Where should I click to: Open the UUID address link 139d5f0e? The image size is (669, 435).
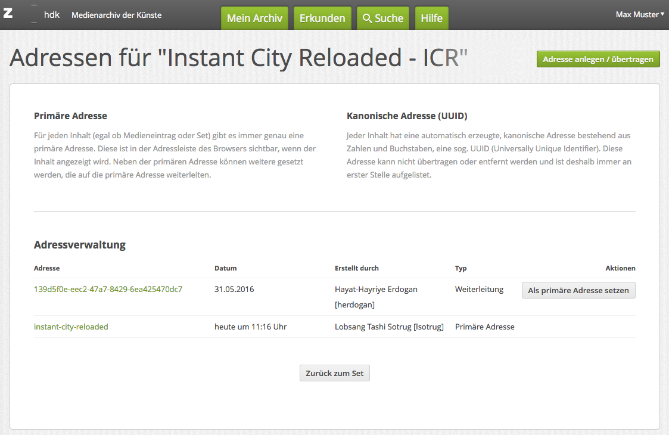pos(108,290)
